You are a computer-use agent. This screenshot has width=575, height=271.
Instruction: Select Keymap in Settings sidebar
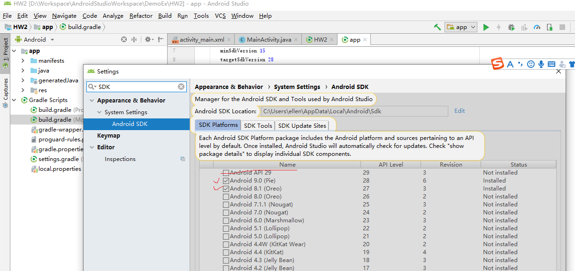[108, 136]
